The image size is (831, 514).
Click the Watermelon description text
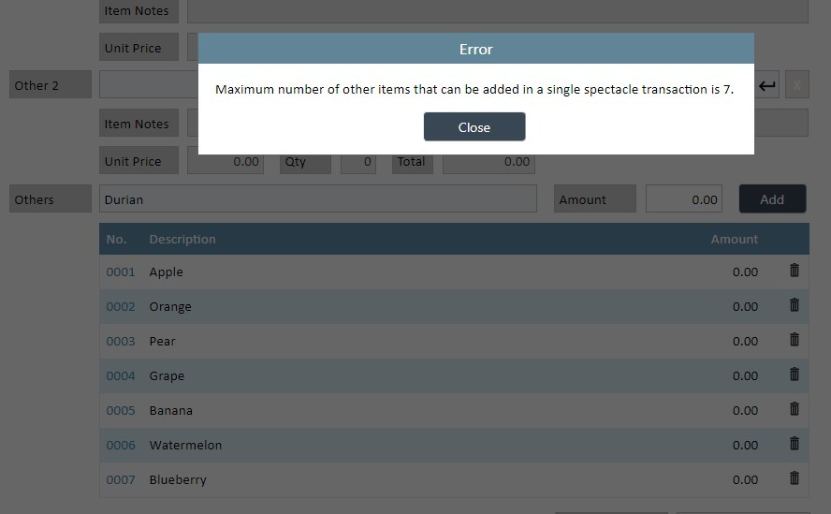[x=185, y=445]
